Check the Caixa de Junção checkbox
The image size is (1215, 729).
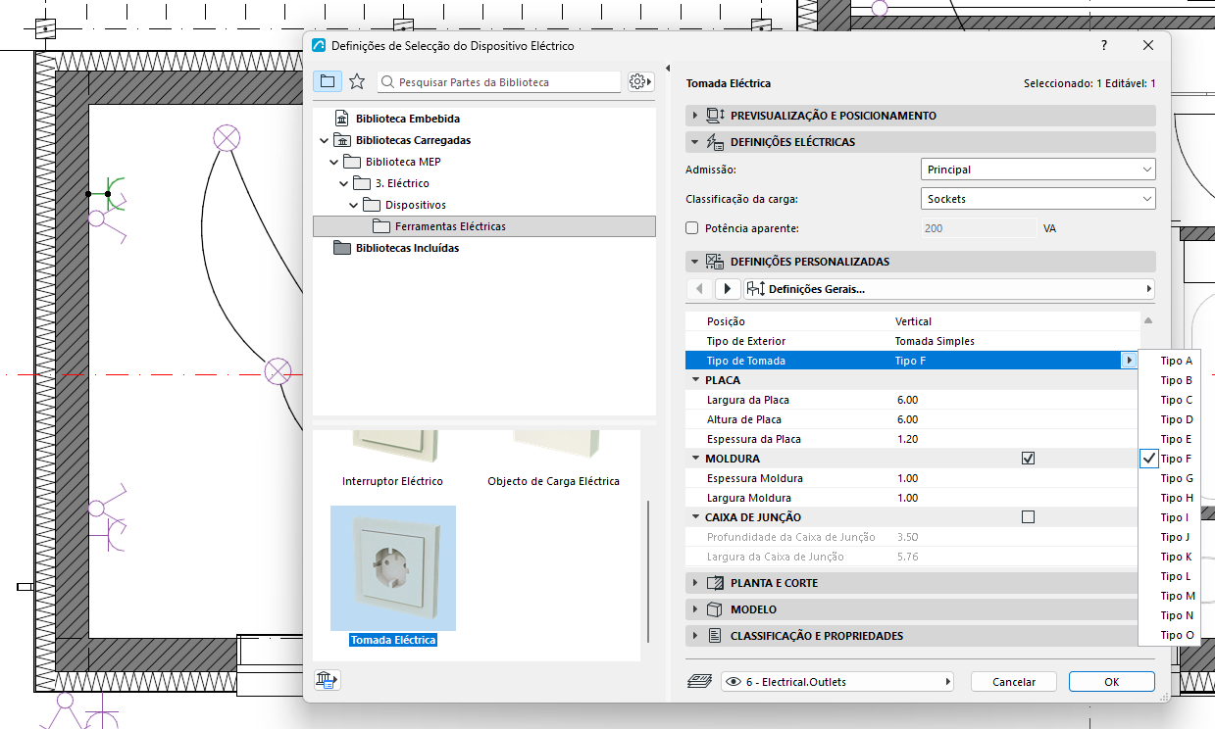tap(1028, 517)
